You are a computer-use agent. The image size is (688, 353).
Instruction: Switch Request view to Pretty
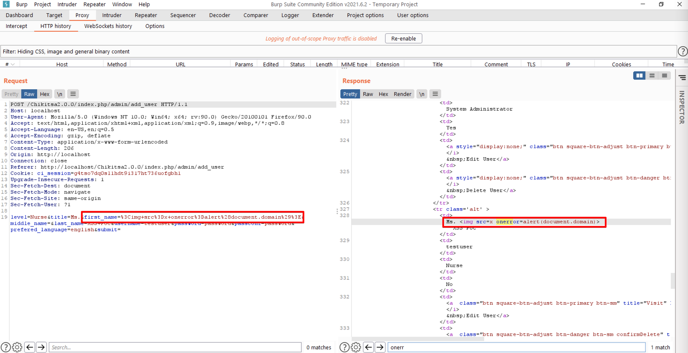click(11, 94)
